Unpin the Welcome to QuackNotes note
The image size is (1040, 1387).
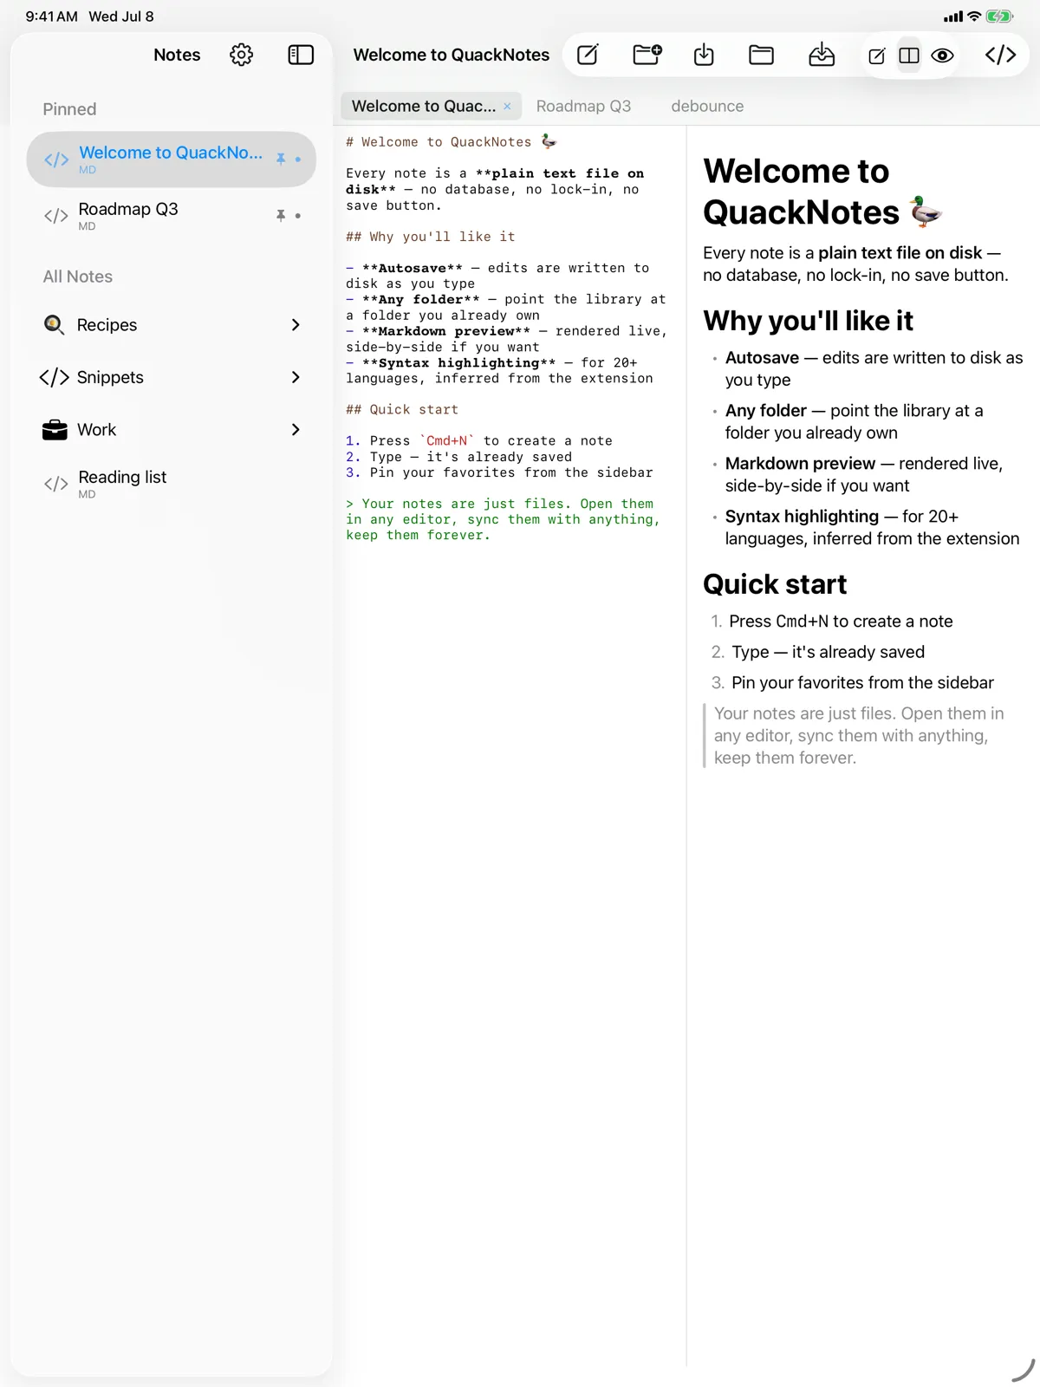pyautogui.click(x=281, y=159)
